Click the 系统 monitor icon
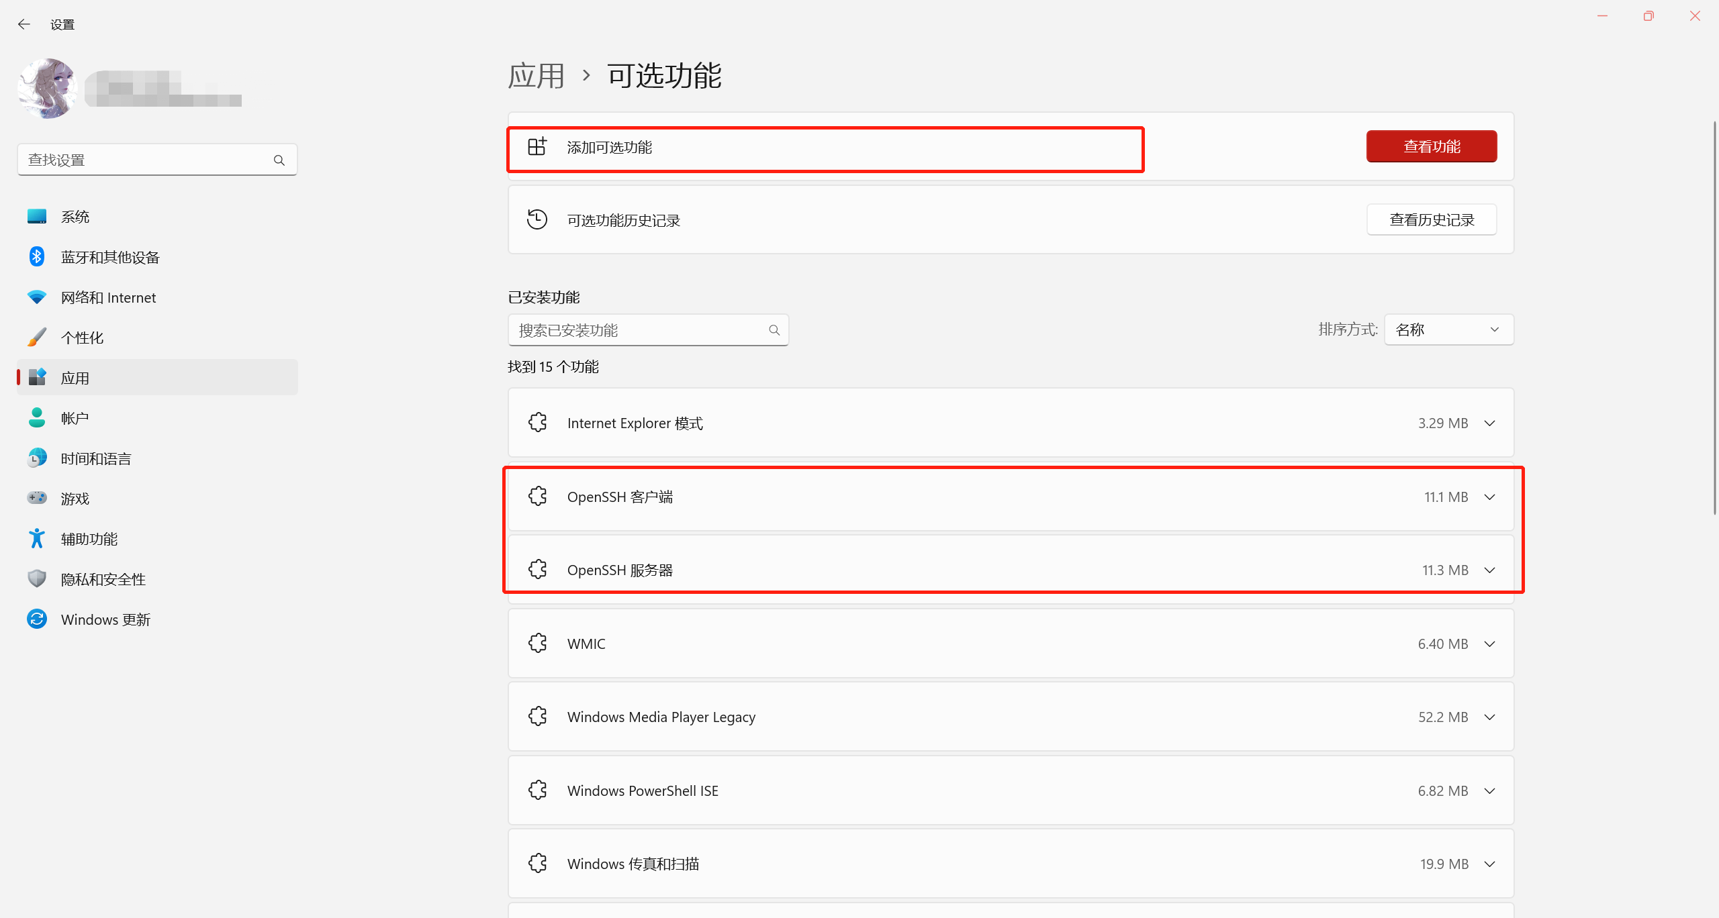 [x=37, y=216]
